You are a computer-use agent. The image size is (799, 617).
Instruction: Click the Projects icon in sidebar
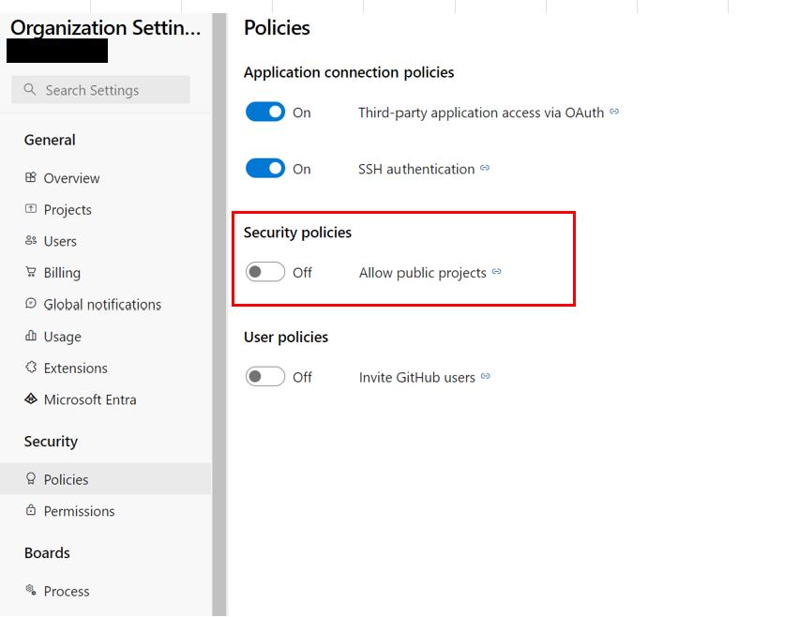pos(31,209)
